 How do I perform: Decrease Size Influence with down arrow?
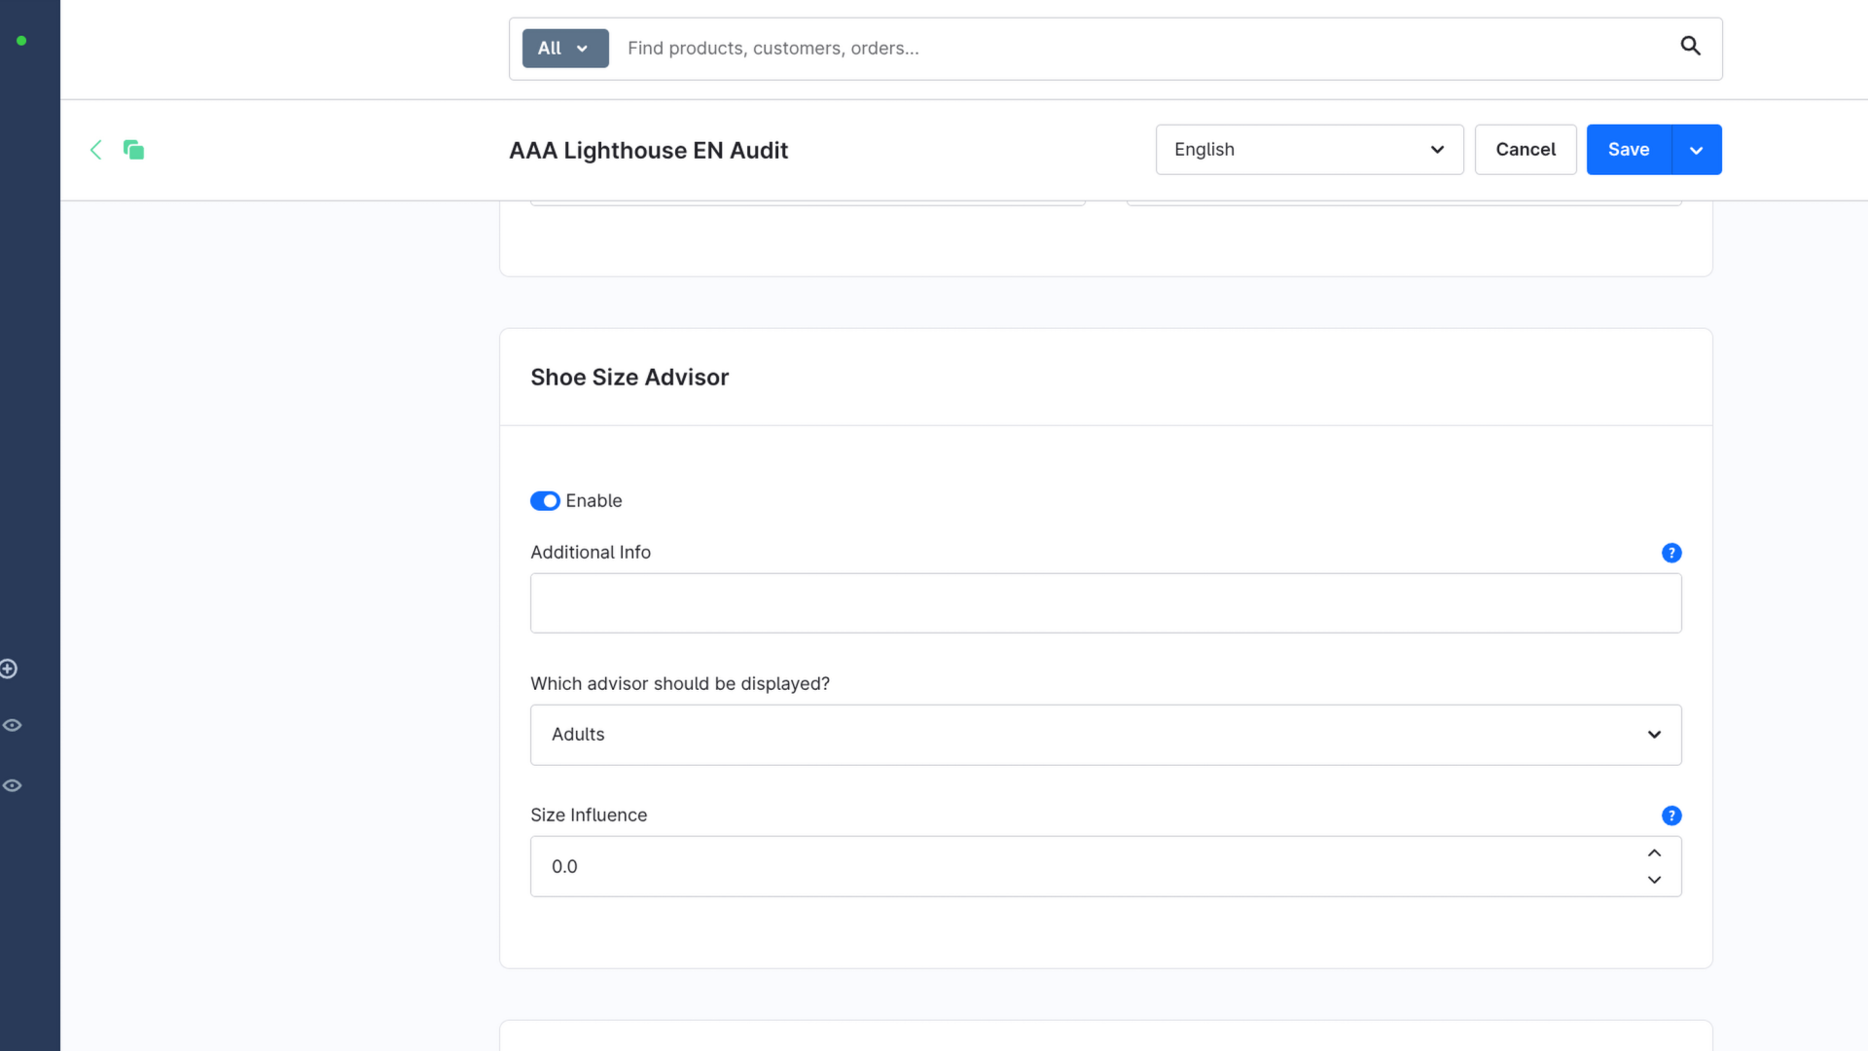(1654, 880)
